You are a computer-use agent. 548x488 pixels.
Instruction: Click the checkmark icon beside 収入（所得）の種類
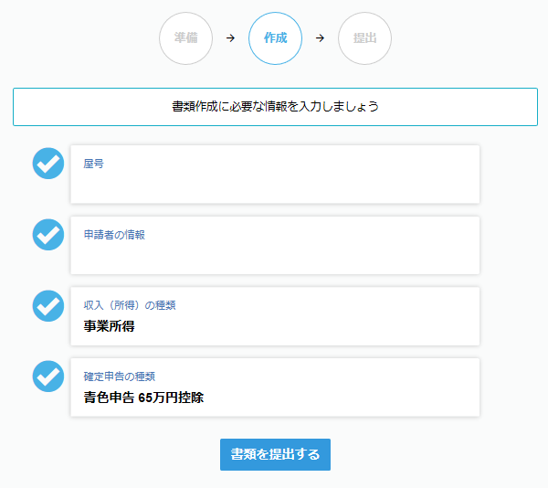tap(48, 306)
